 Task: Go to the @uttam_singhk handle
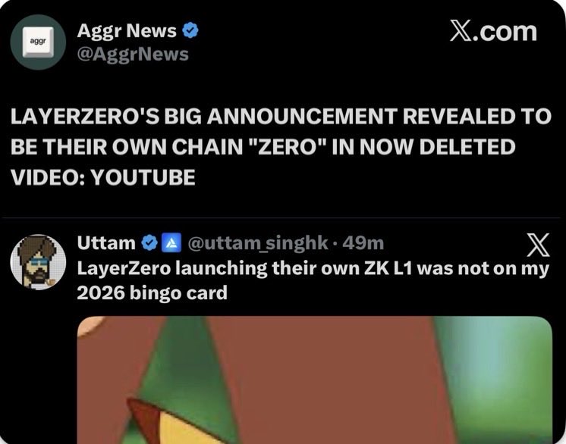click(x=257, y=243)
